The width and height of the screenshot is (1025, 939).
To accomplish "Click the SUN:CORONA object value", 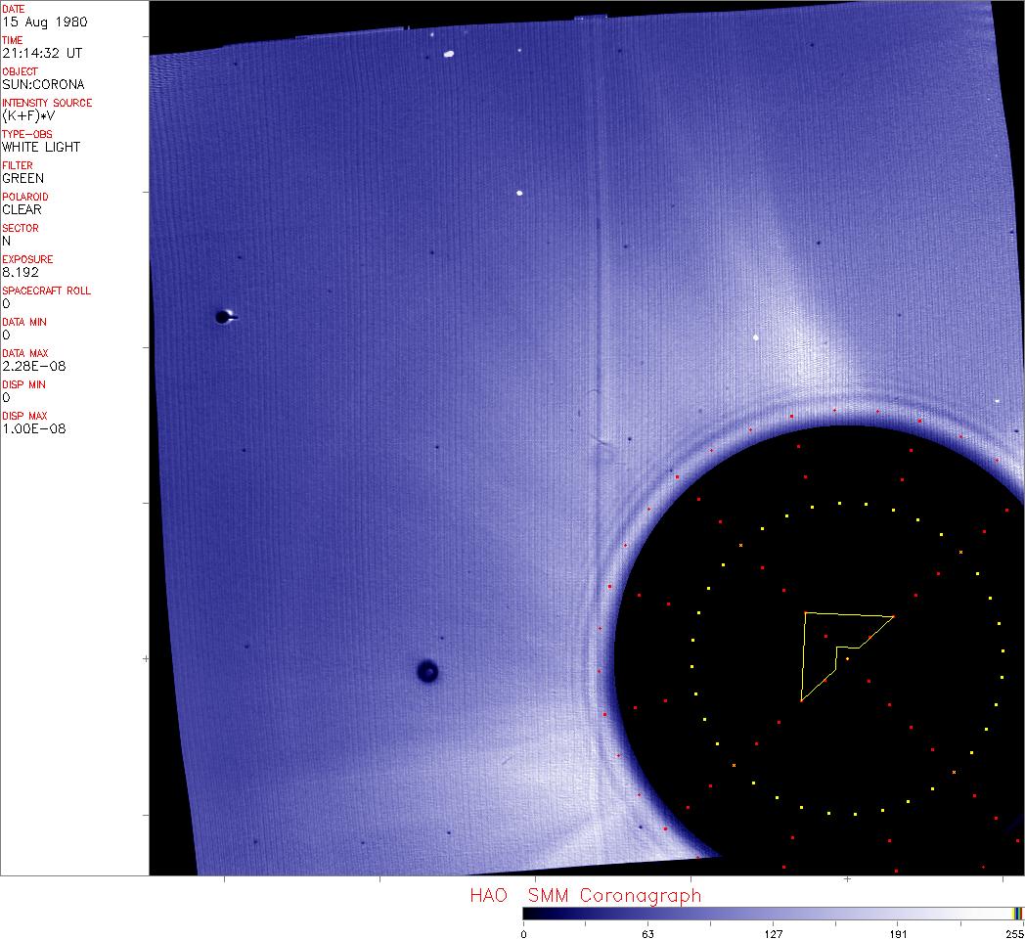I will pyautogui.click(x=43, y=84).
